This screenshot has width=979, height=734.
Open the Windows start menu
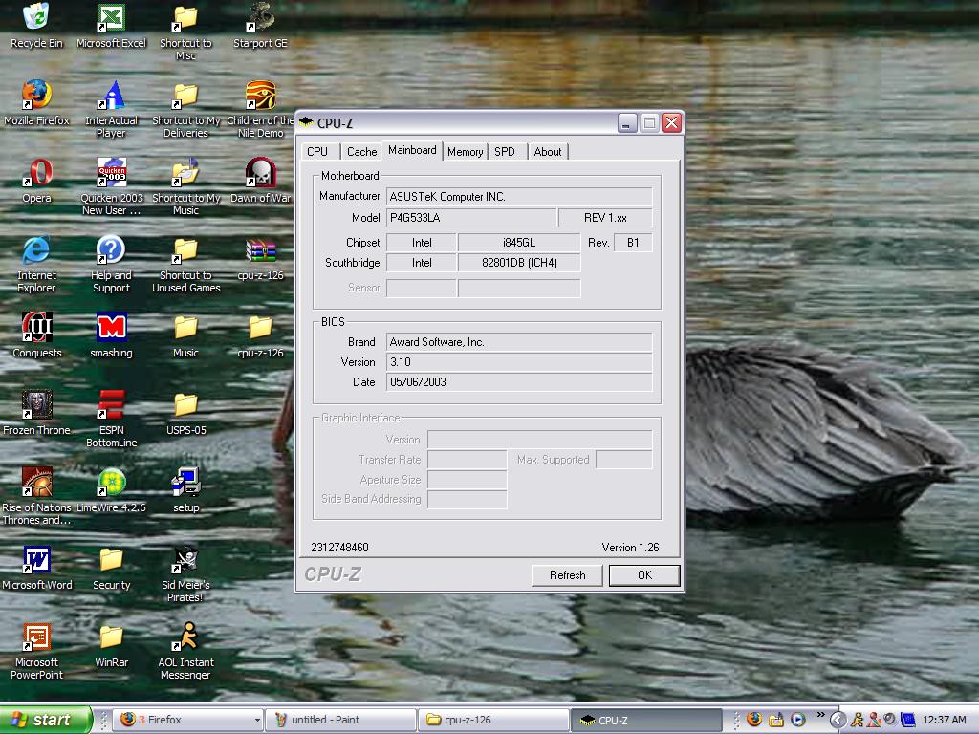(45, 720)
